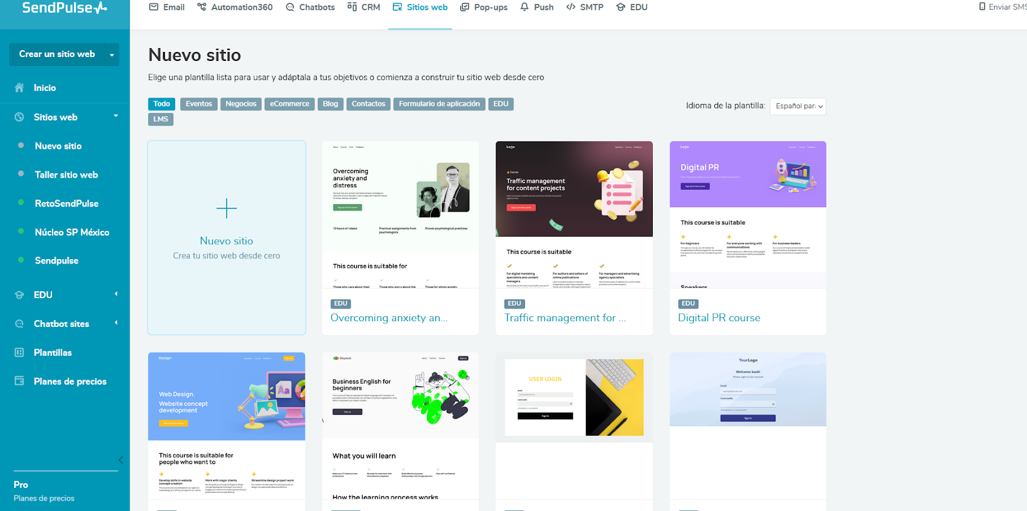Click the plus icon for Nuevo sitio
1027x511 pixels.
pos(227,208)
